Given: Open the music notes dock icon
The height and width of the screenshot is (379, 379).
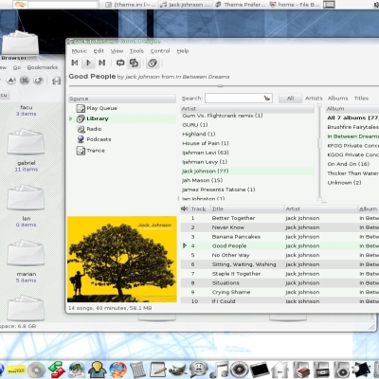Looking at the screenshot, I should [219, 370].
